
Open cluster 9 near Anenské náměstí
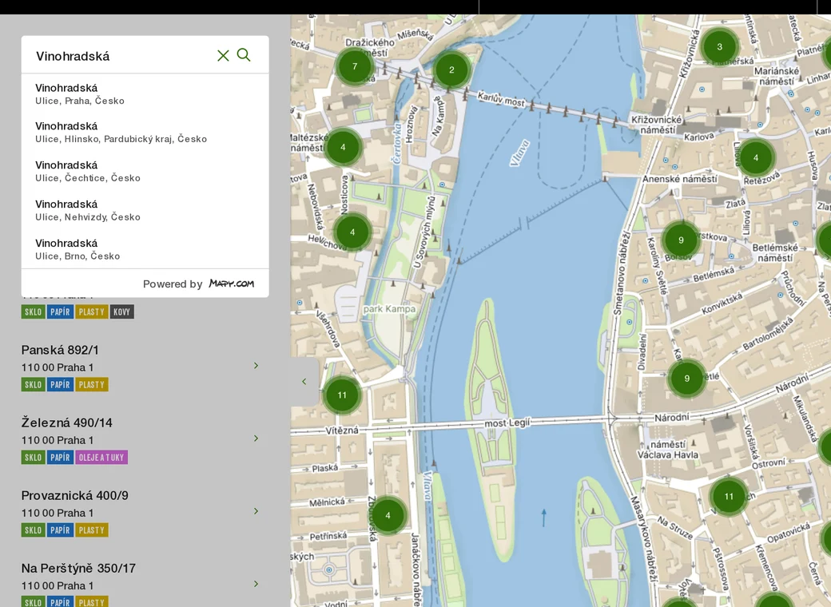[x=681, y=240]
